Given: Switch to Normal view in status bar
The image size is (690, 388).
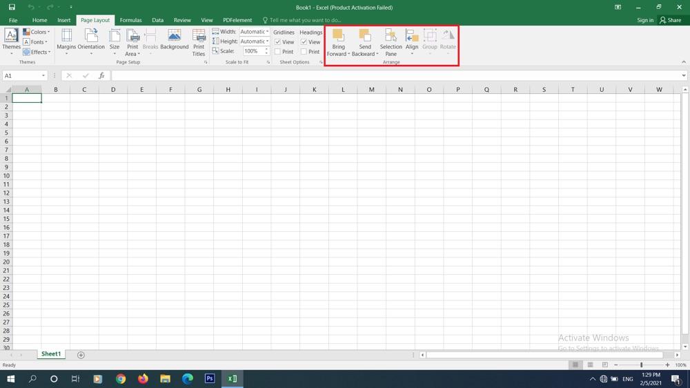Looking at the screenshot, I should [575, 365].
